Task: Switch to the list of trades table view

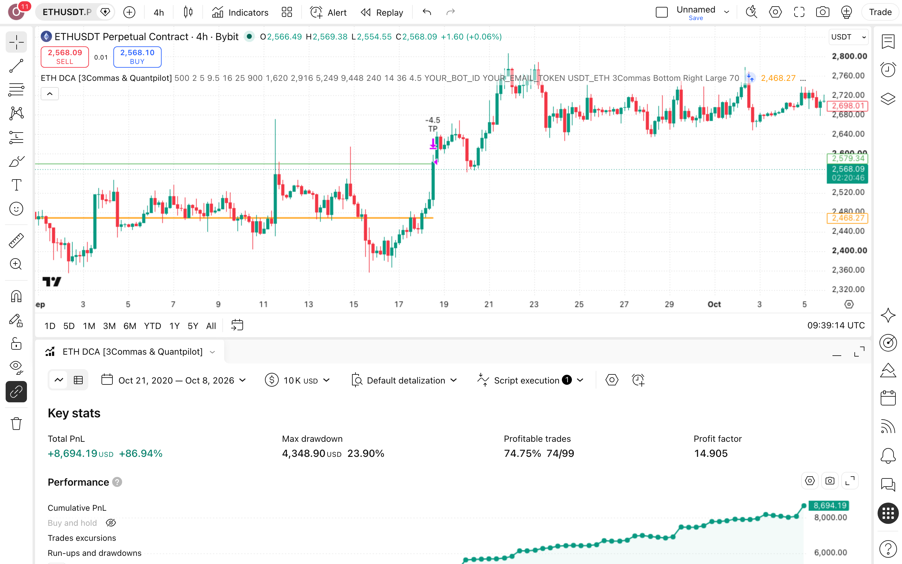Action: coord(78,380)
